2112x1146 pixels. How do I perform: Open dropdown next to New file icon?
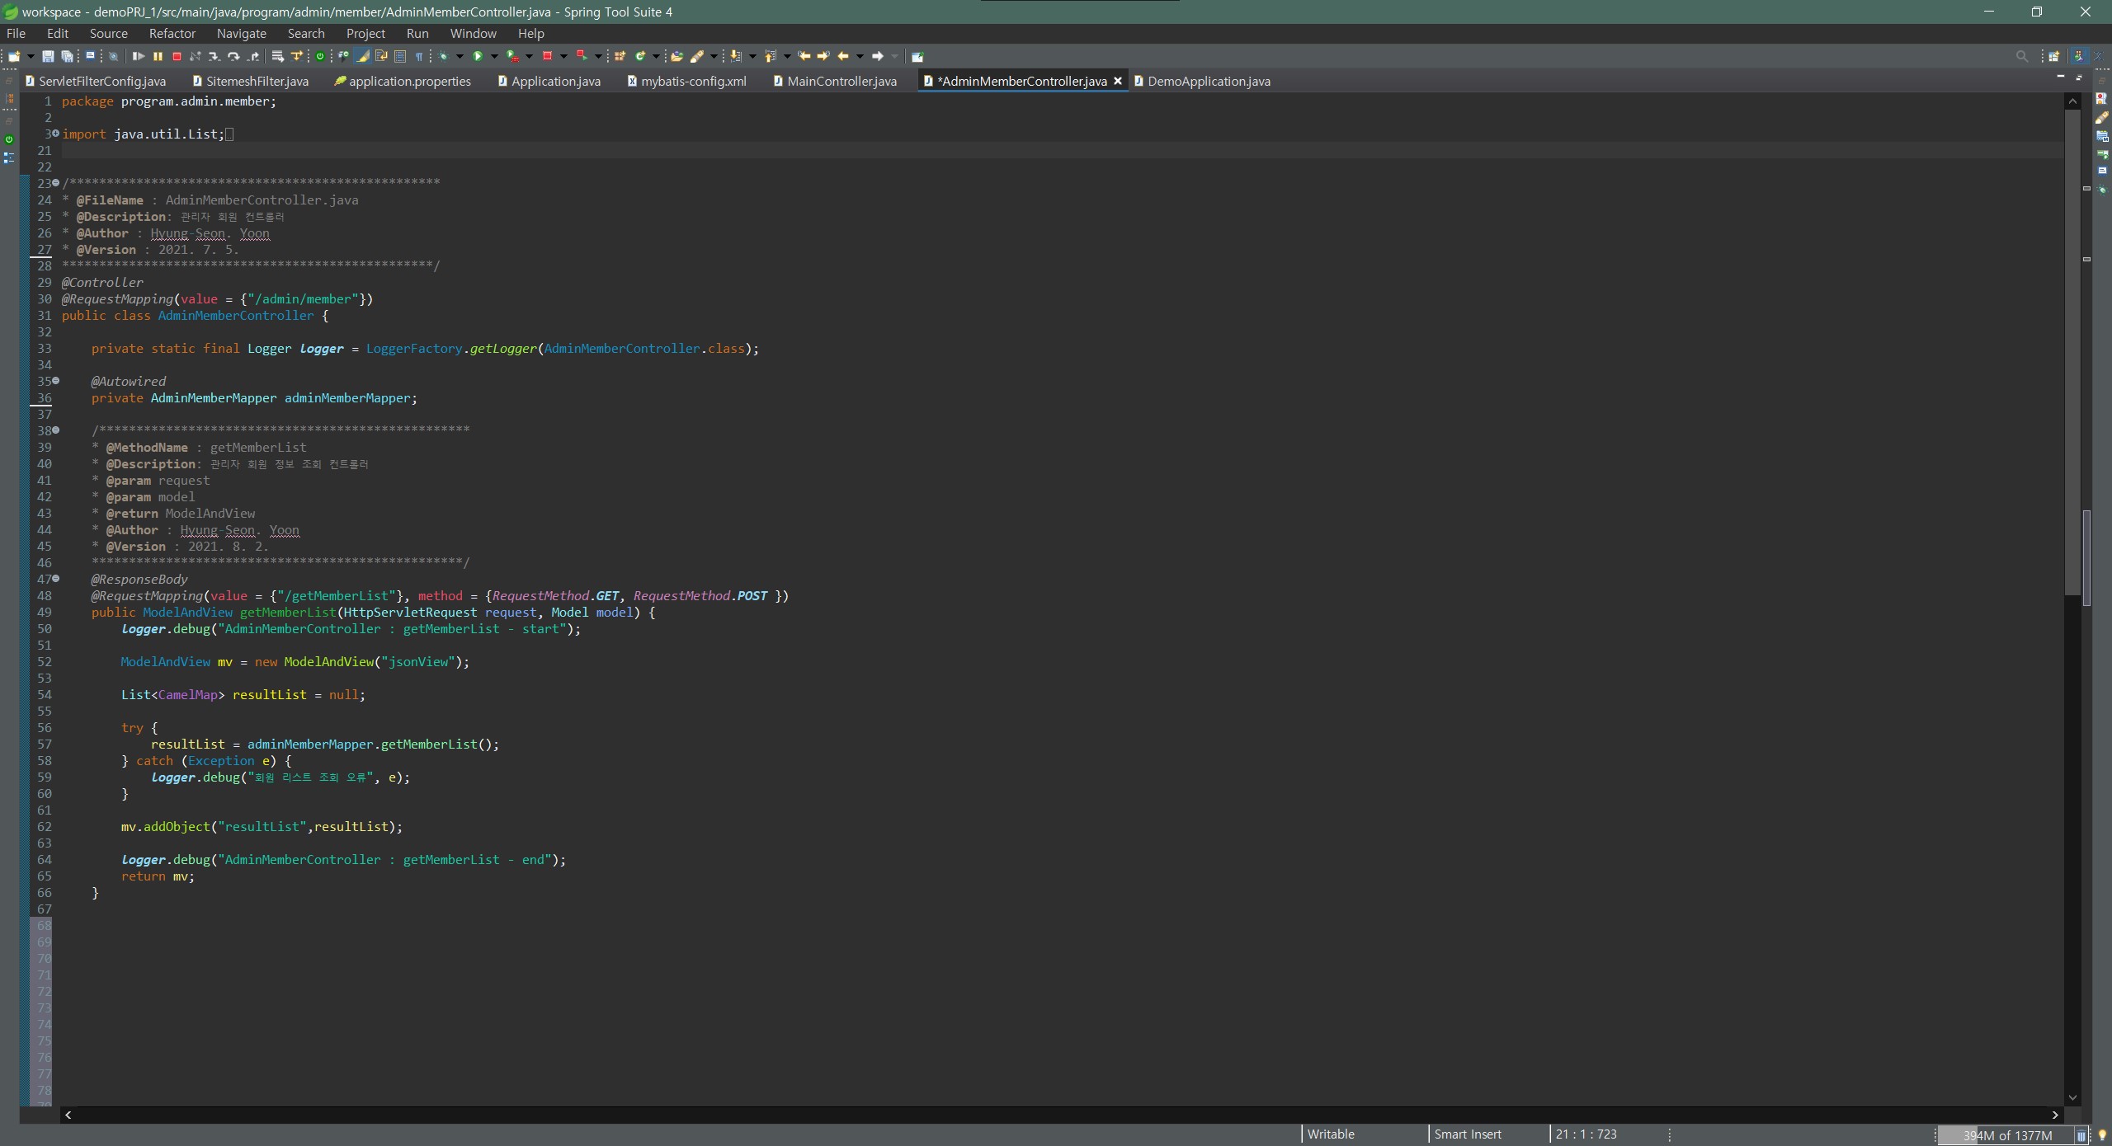(31, 56)
